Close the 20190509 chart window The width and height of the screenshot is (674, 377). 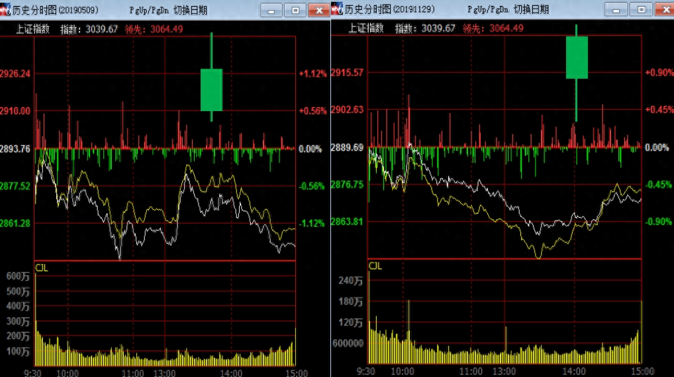tap(319, 10)
